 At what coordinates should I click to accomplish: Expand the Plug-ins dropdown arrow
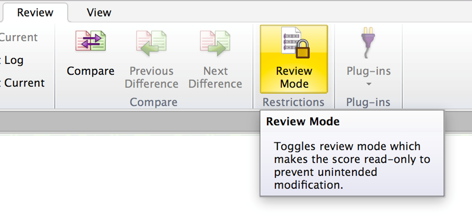368,84
